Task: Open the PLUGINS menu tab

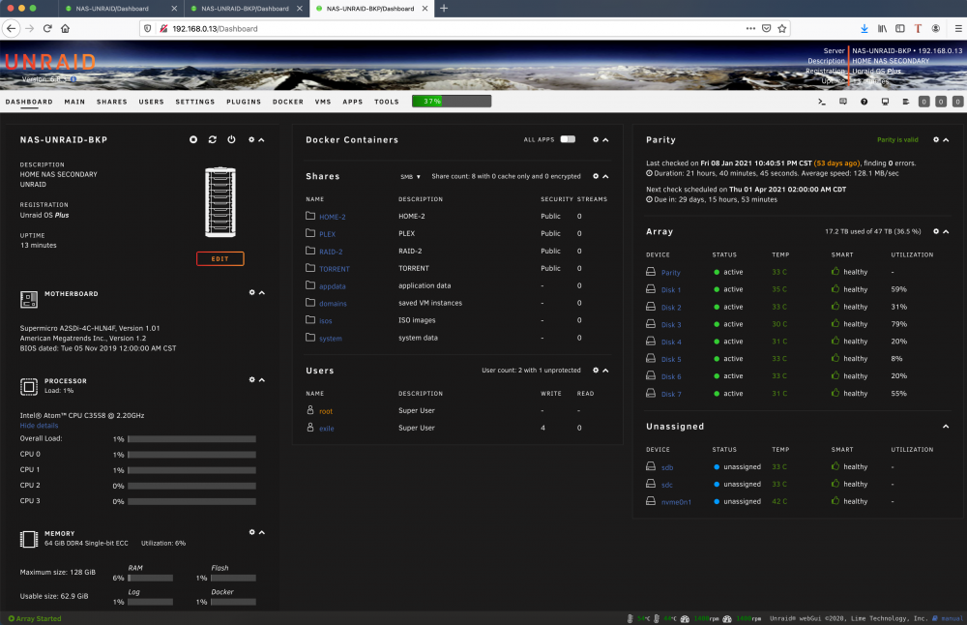Action: (244, 102)
